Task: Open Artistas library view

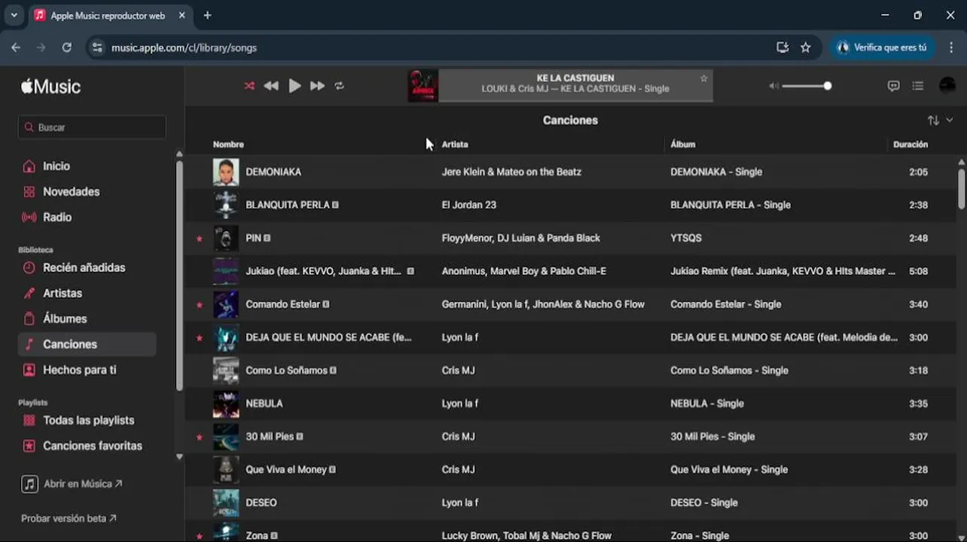Action: pyautogui.click(x=63, y=294)
